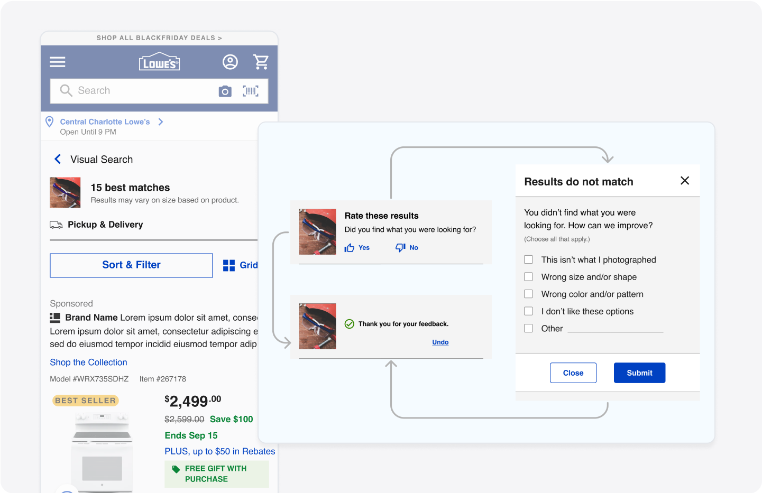762x493 pixels.
Task: Check "Wrong size and/or shape" option
Action: [528, 277]
